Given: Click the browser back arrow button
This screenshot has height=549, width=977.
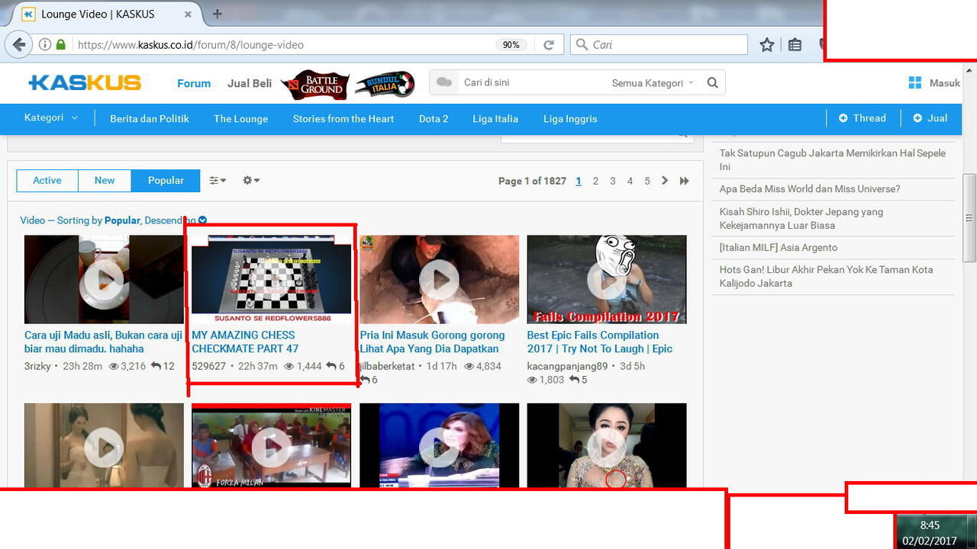Looking at the screenshot, I should tap(18, 44).
